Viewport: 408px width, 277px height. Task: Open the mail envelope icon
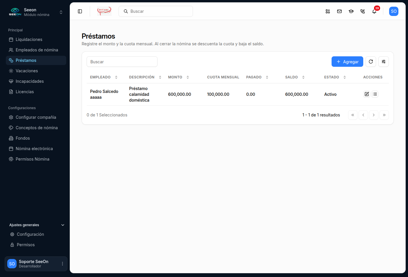click(x=339, y=11)
